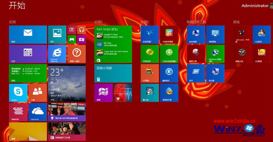Select the 电脑自带工具 group header
Screen dimensions: 273x142
pyautogui.click(x=196, y=22)
